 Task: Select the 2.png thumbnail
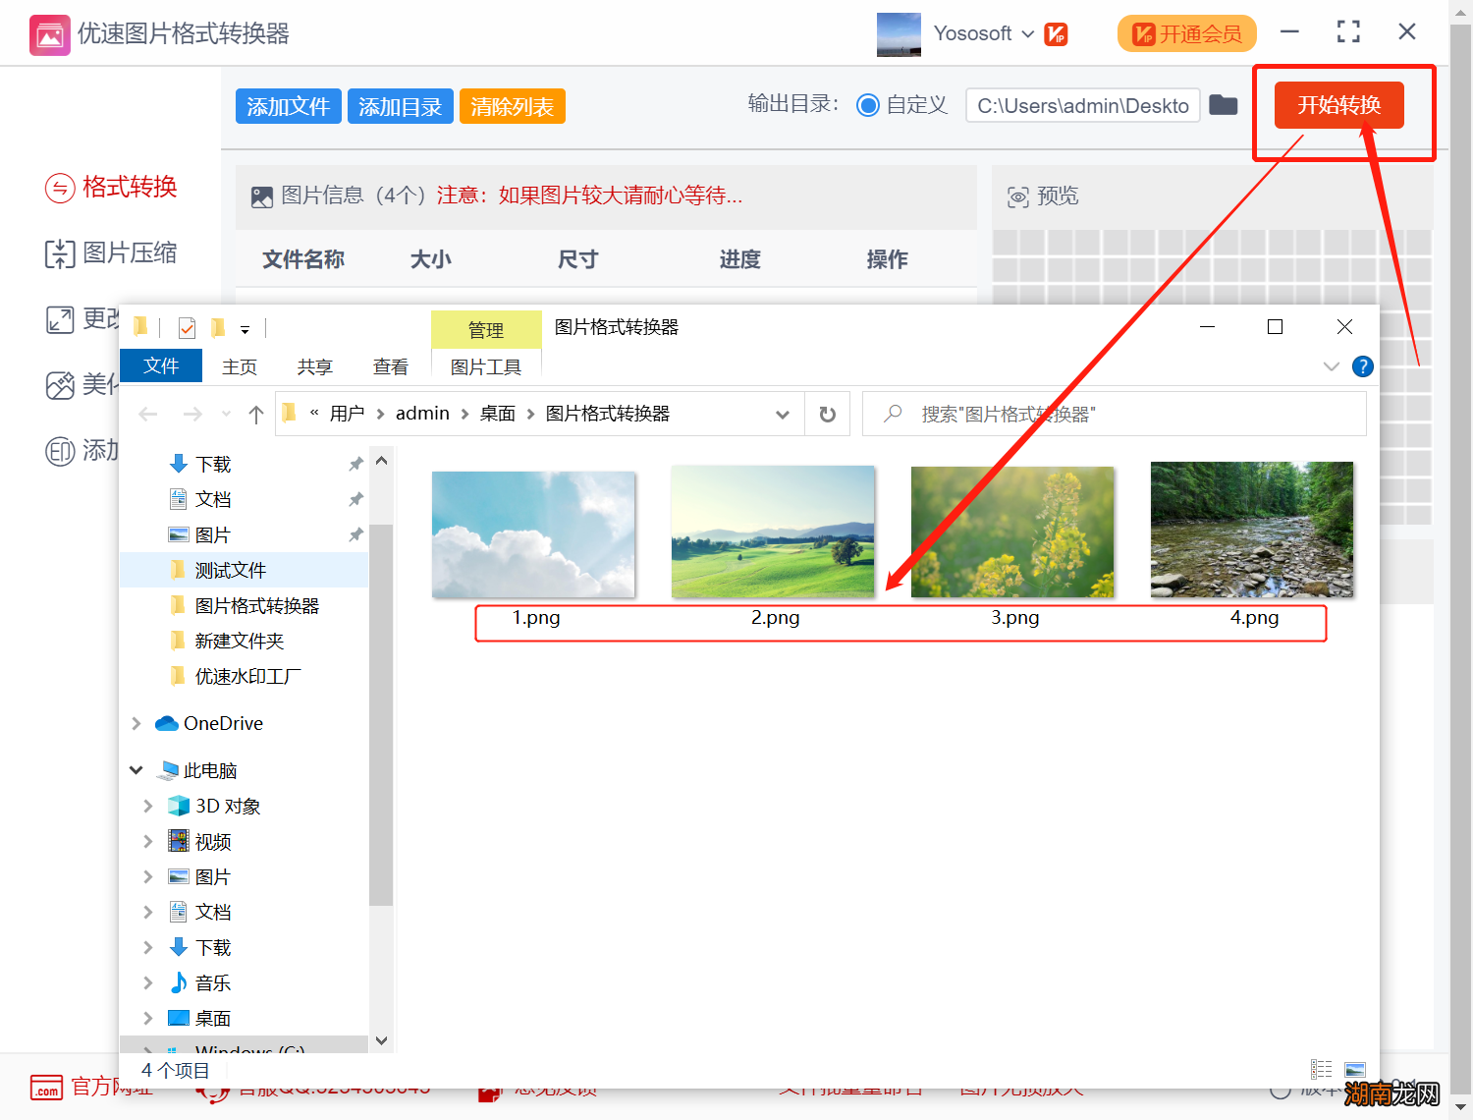coord(772,532)
